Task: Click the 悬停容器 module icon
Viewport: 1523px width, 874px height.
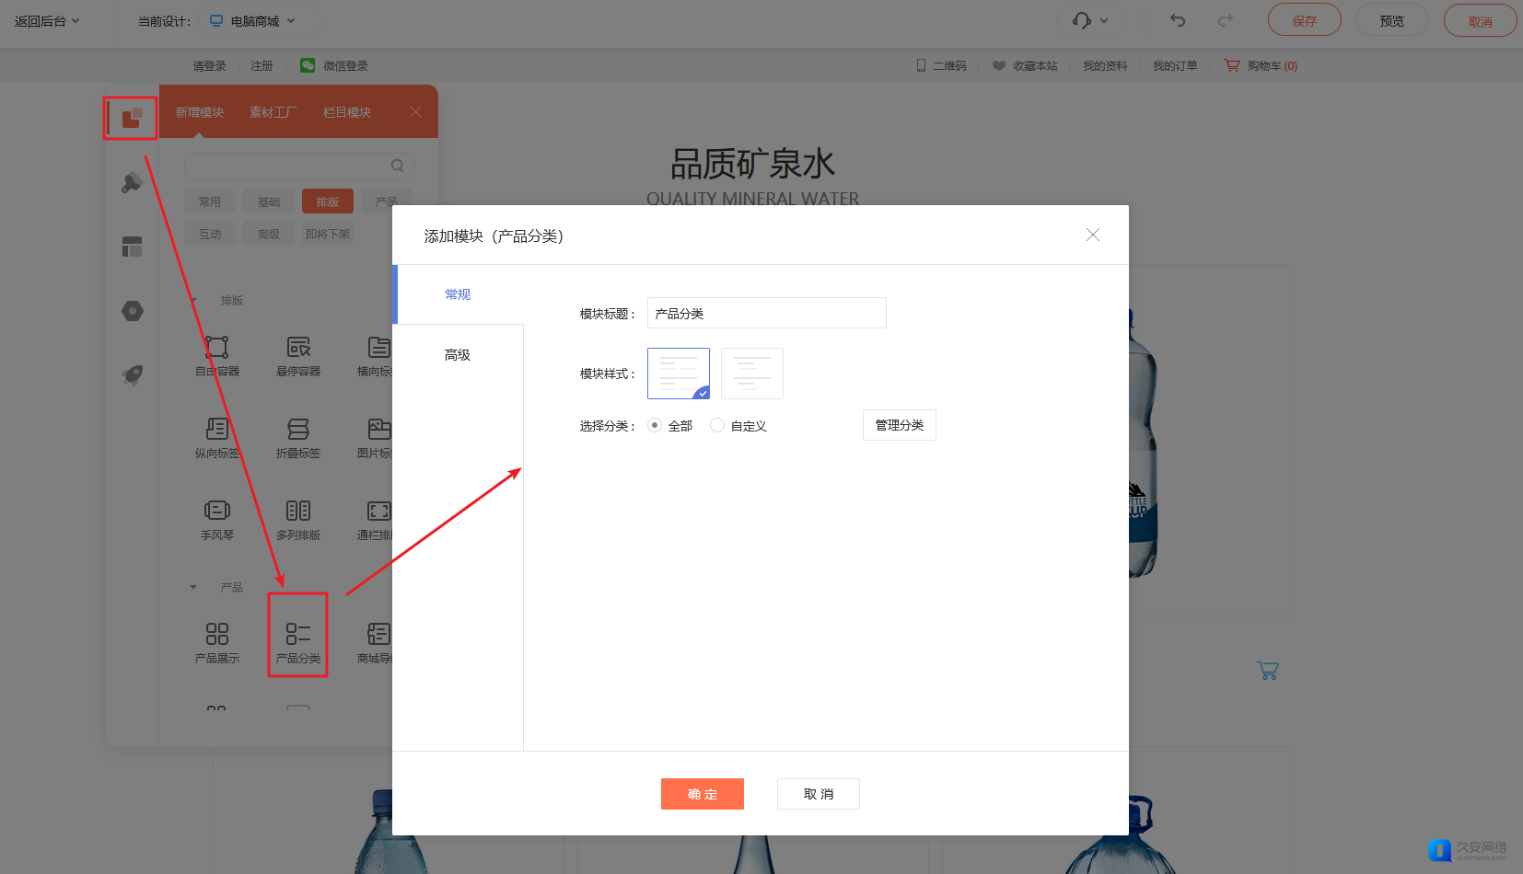Action: tap(297, 348)
